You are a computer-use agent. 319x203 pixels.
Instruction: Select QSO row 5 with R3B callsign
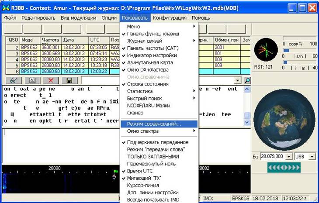[x=61, y=65]
